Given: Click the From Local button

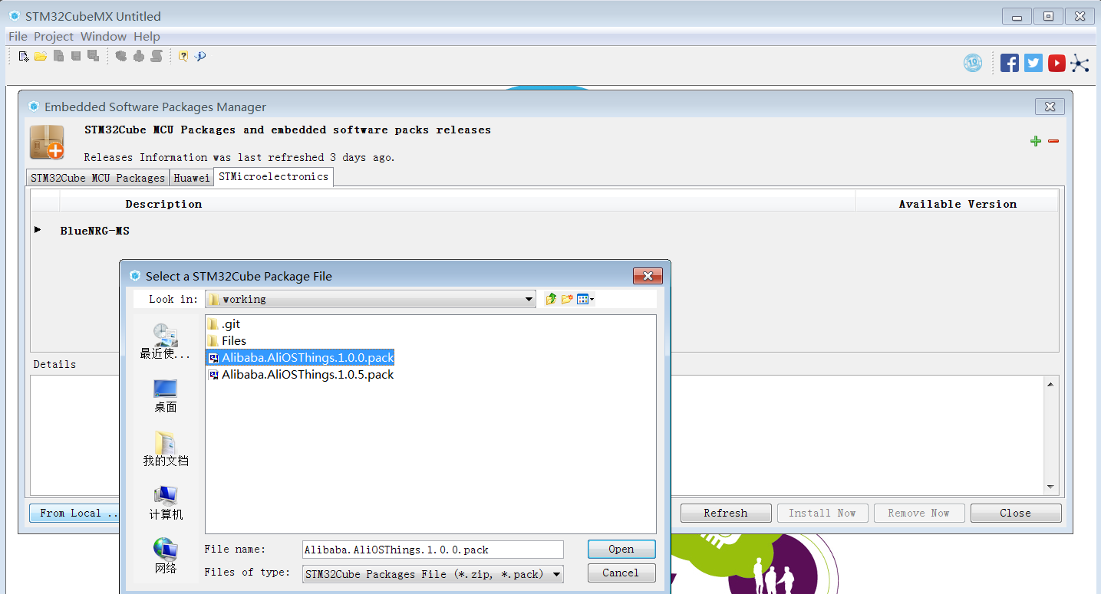Looking at the screenshot, I should (x=74, y=513).
